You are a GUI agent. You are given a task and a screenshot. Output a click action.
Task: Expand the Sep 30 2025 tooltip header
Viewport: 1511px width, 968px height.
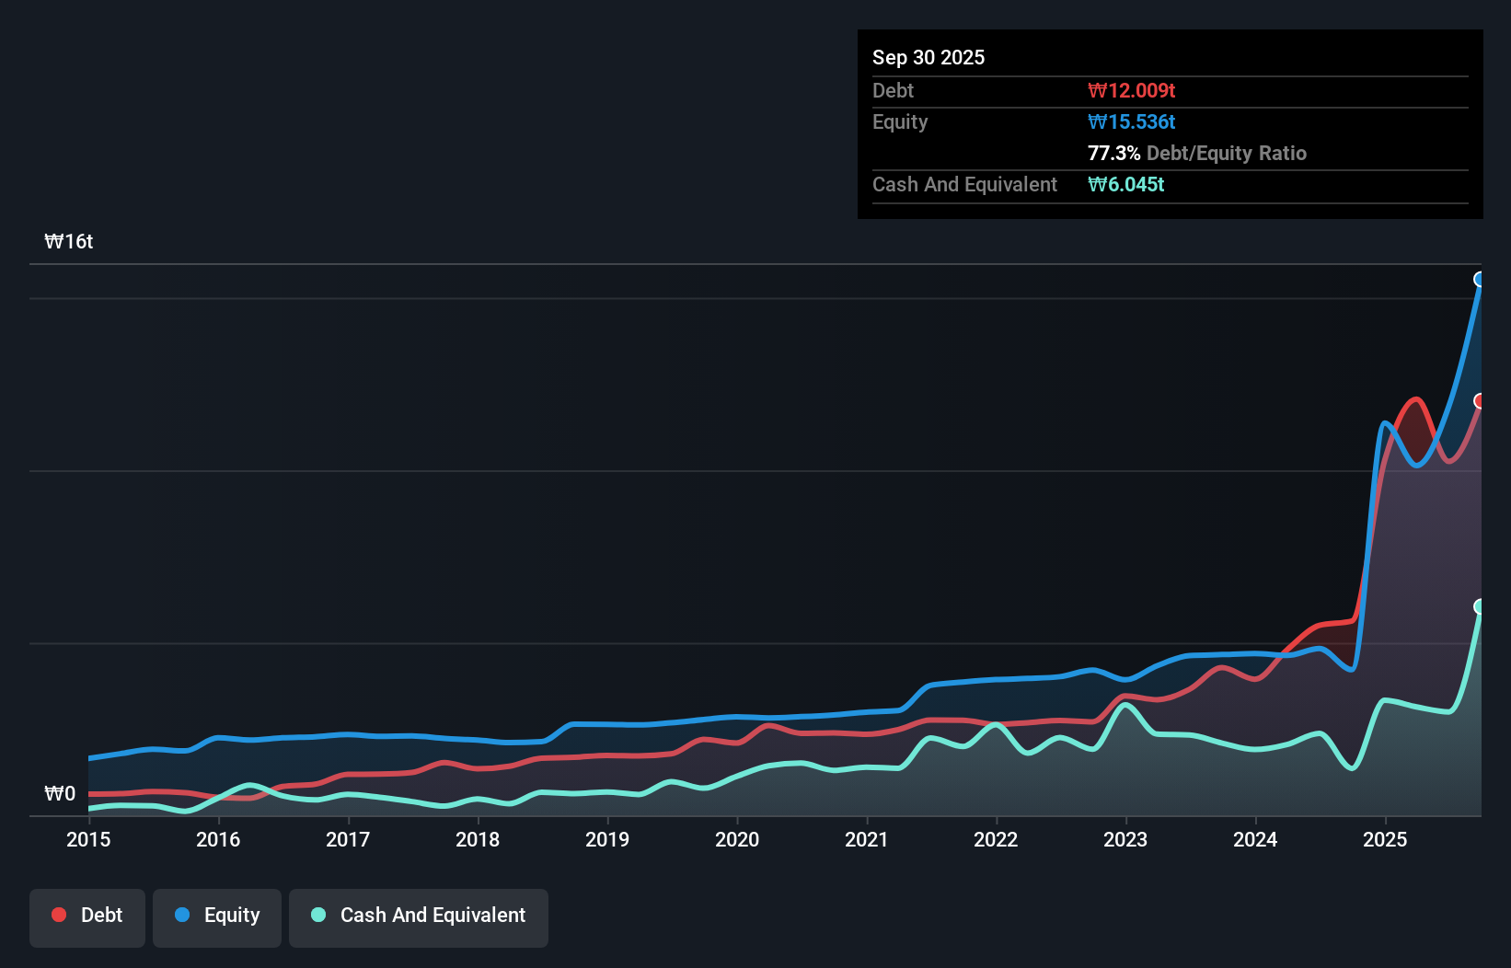[929, 57]
